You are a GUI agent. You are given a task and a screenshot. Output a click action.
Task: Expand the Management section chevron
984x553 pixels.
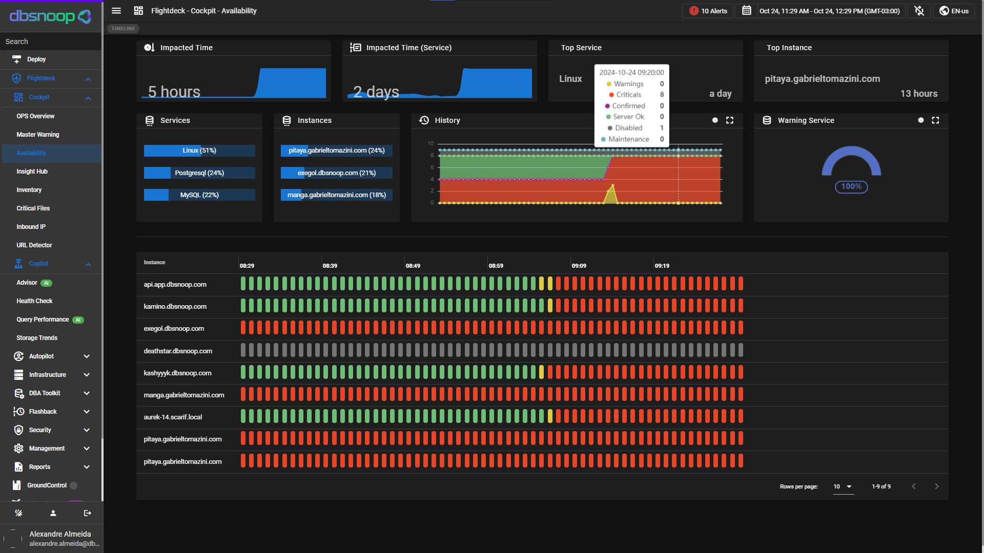(x=87, y=449)
